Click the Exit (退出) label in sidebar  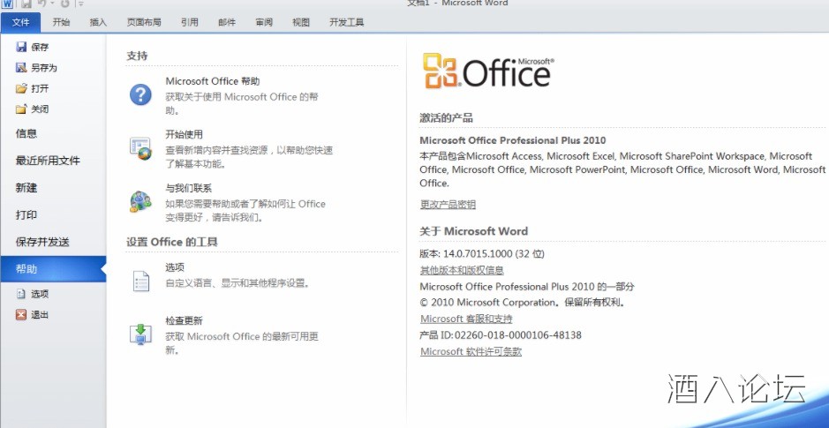[x=40, y=315]
